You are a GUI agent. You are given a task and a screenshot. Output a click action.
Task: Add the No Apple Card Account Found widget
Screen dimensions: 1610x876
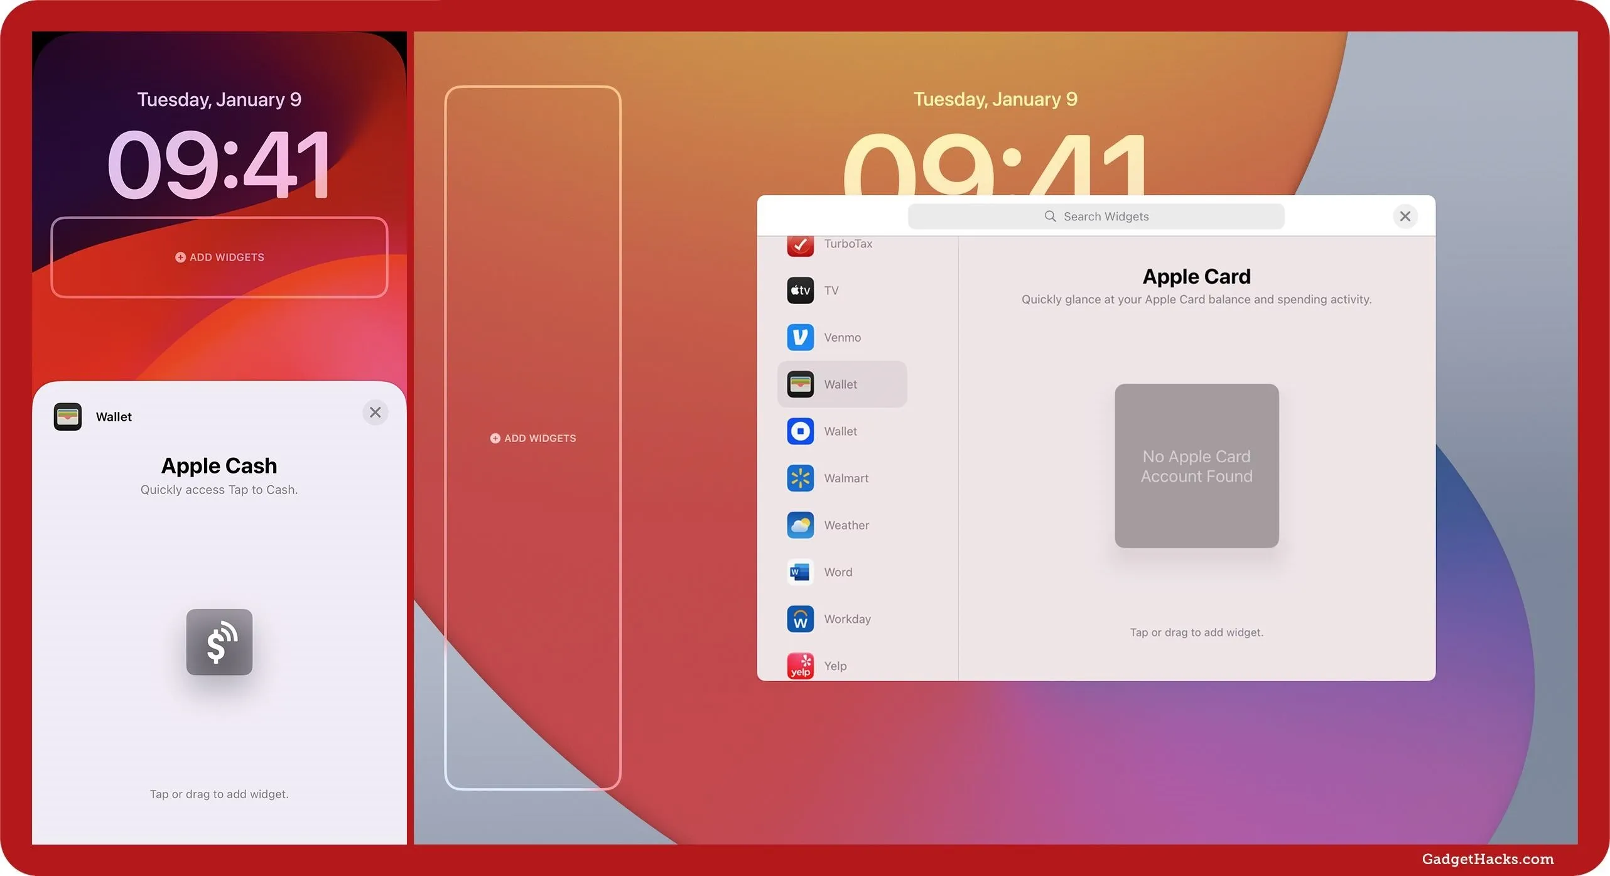1196,465
